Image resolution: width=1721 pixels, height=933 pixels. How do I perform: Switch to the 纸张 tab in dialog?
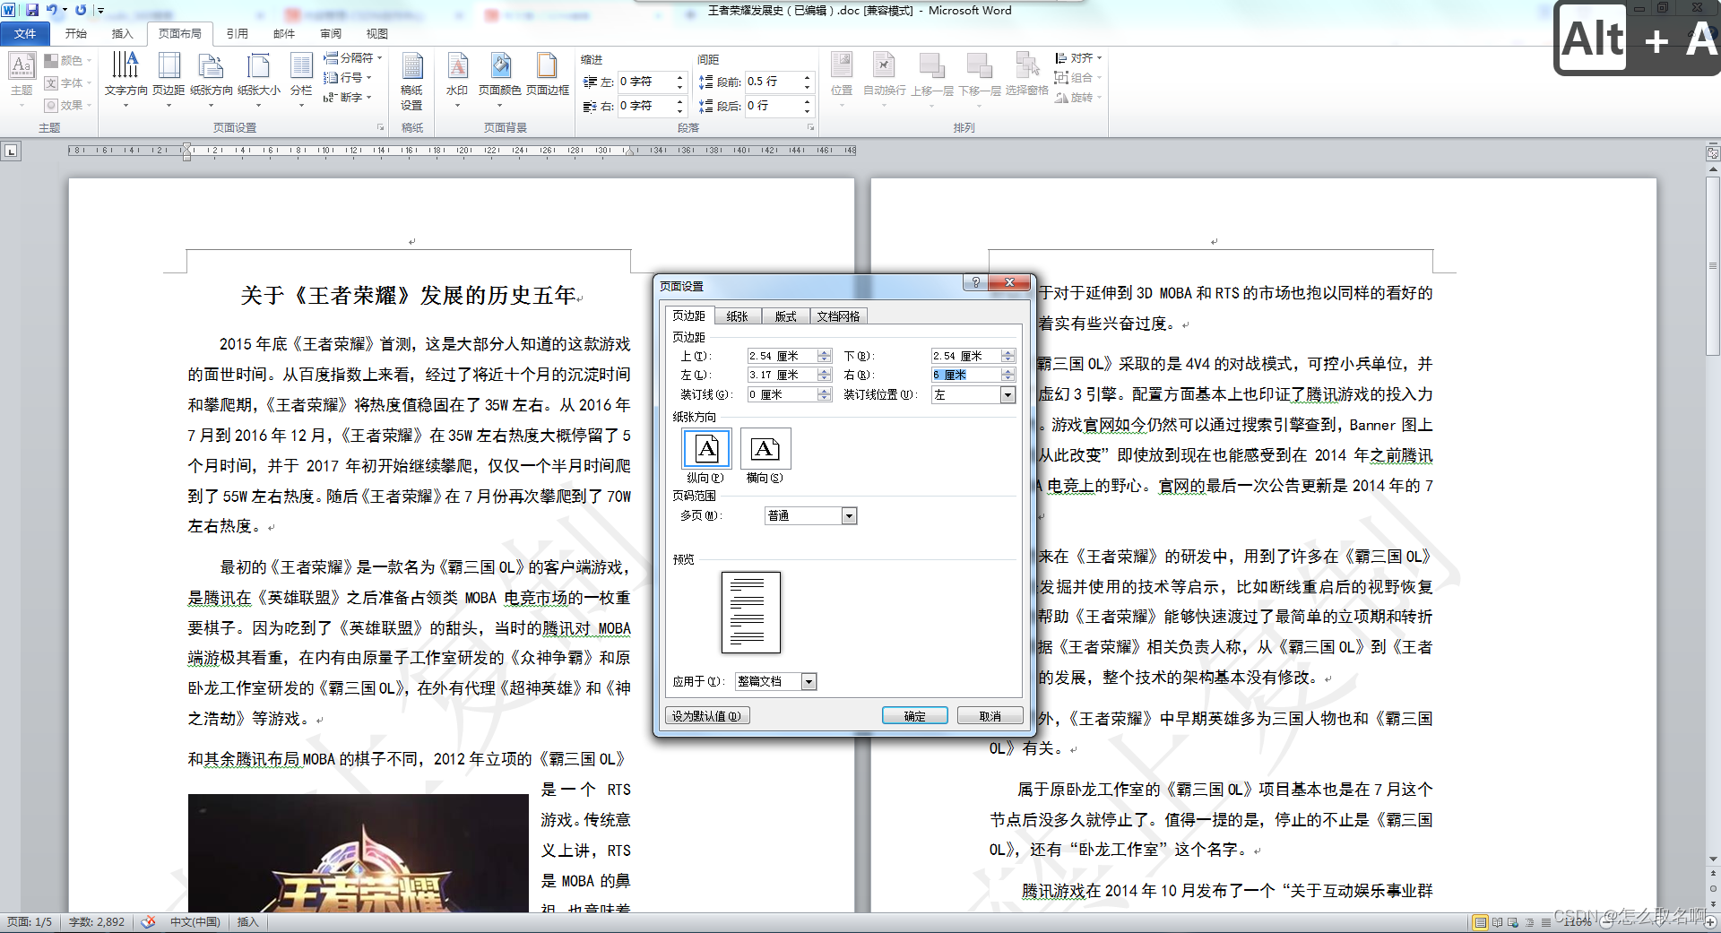pyautogui.click(x=737, y=316)
